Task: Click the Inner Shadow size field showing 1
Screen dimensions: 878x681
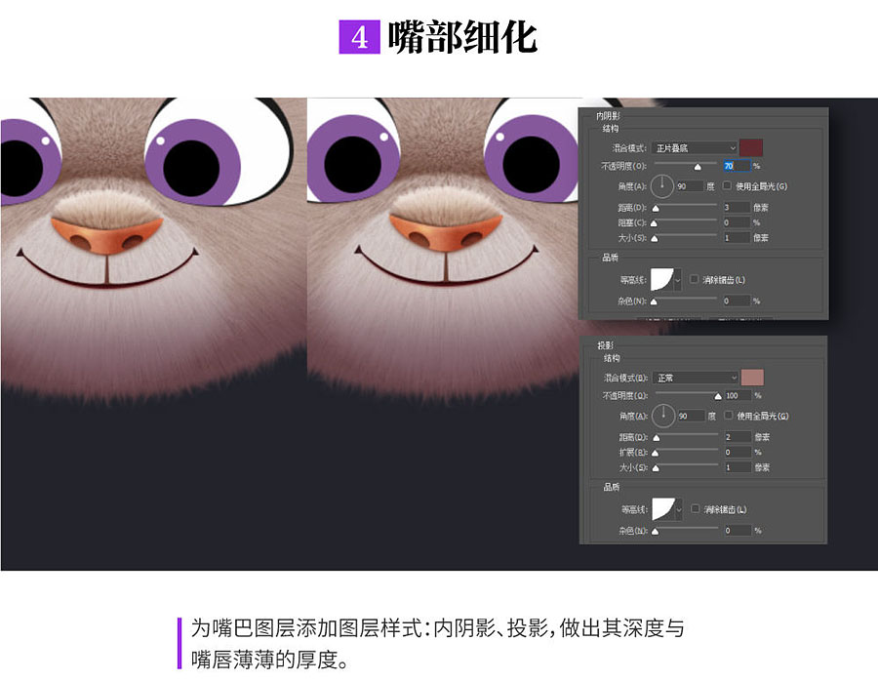Action: tap(736, 237)
